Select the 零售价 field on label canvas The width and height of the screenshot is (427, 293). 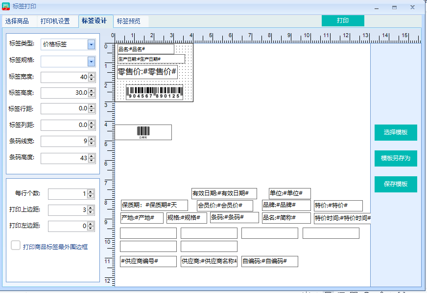pos(147,72)
